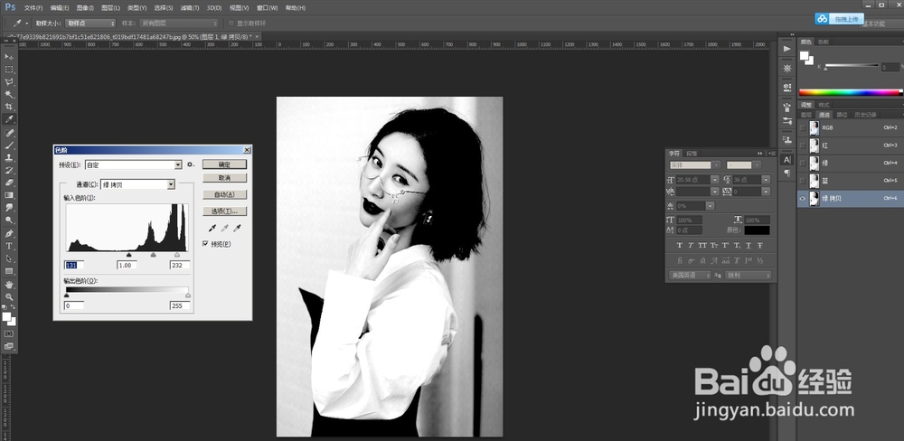904x441 pixels.
Task: Pick the black point eyedropper in Levels
Action: (x=212, y=229)
